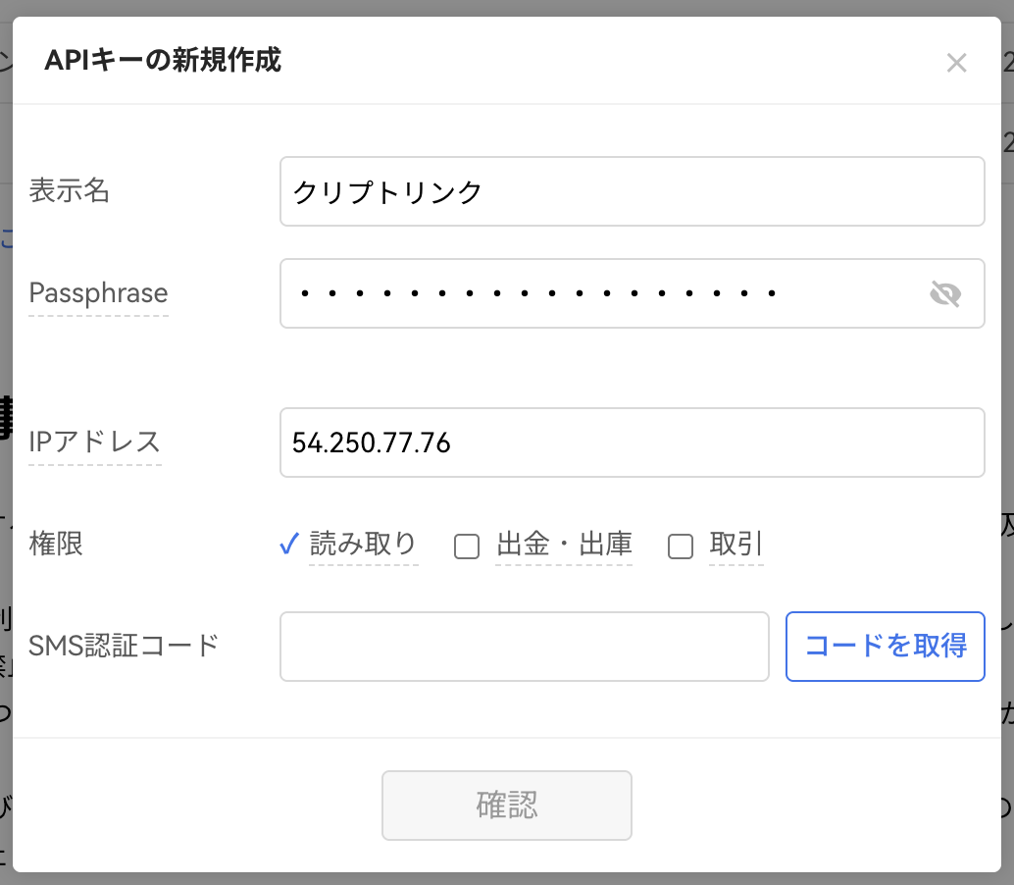Toggle the 読み取り permission checkmark
Image resolution: width=1014 pixels, height=885 pixels.
point(289,545)
